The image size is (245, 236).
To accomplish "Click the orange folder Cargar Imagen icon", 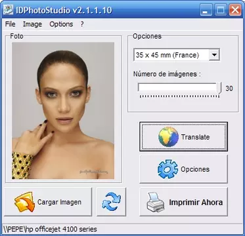I will point(24,202).
